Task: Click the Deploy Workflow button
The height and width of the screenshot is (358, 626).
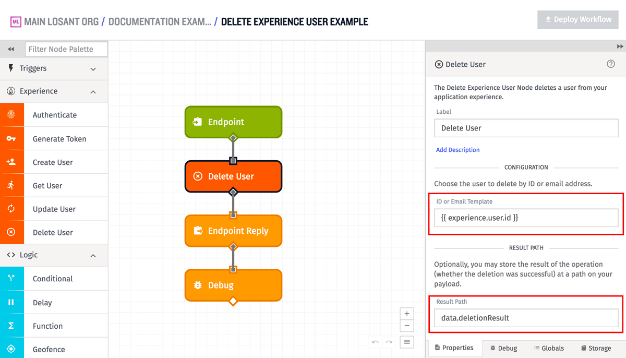Action: pos(578,20)
